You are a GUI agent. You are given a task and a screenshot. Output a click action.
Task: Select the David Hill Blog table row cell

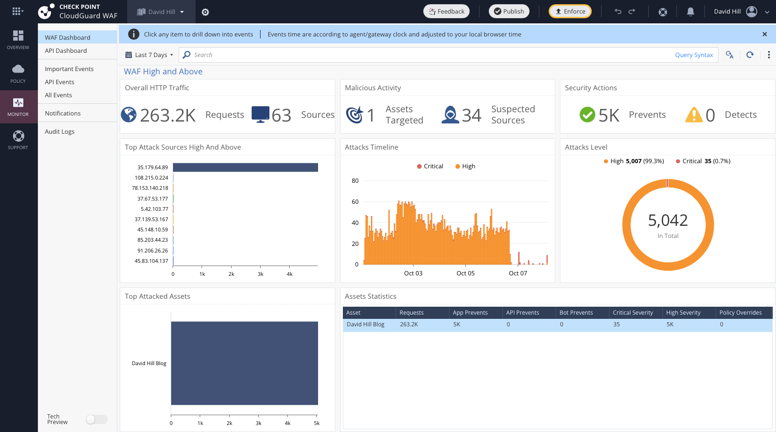[x=365, y=324]
